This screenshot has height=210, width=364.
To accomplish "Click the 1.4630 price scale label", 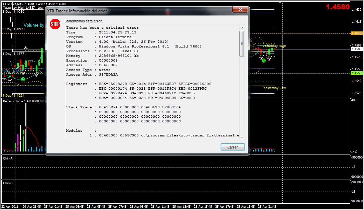I will [357, 9].
